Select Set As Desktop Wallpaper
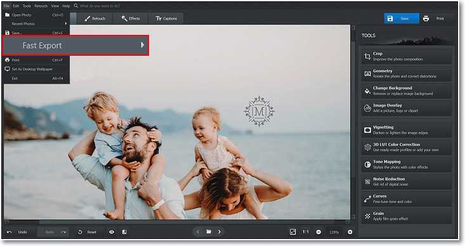This screenshot has height=246, width=465. [36, 69]
